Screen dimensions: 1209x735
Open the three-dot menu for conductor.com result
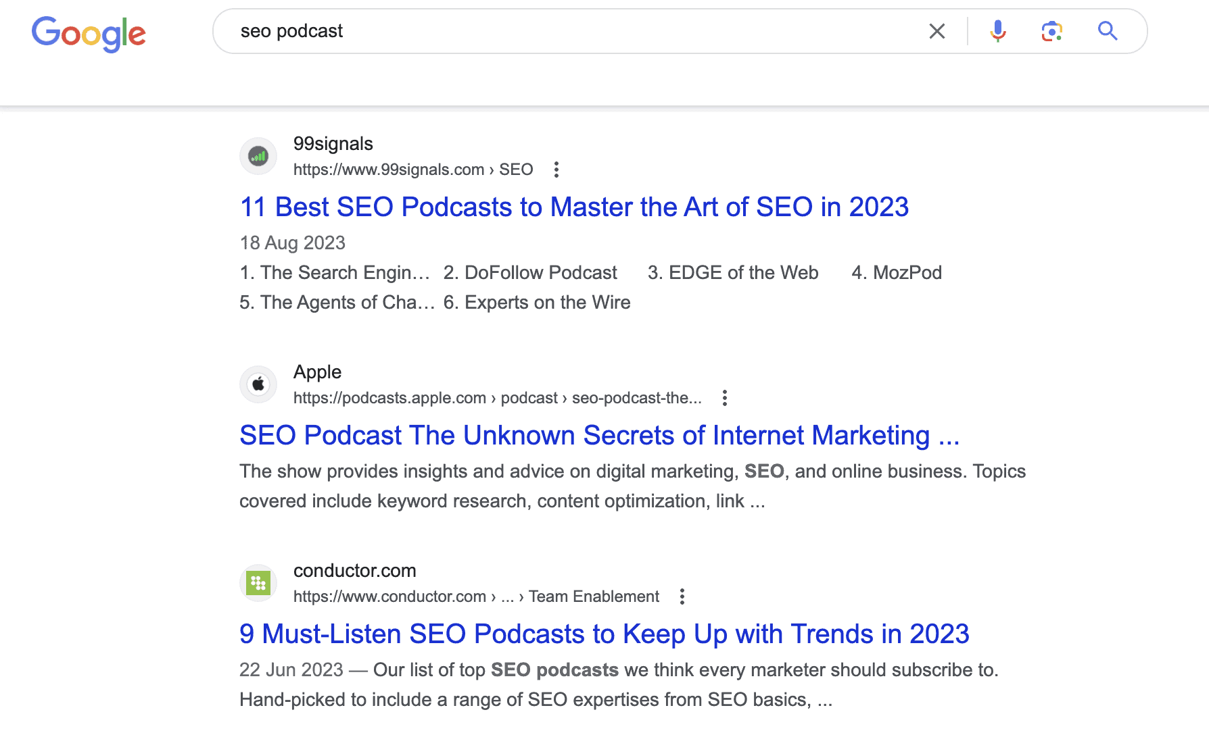click(x=682, y=597)
